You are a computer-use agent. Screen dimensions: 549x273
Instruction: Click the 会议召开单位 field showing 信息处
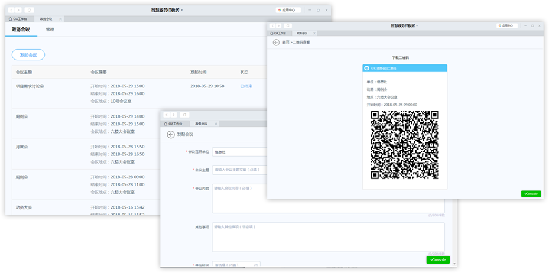click(240, 152)
